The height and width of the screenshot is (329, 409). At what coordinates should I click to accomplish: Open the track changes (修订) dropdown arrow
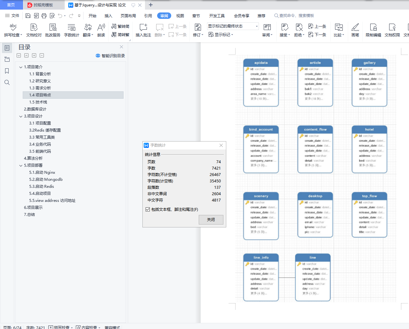pos(202,35)
